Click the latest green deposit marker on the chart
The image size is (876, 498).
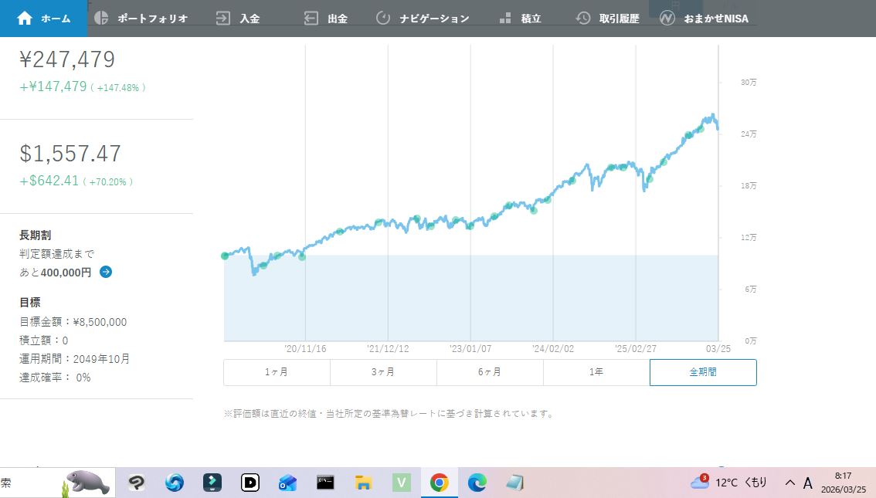pyautogui.click(x=700, y=129)
